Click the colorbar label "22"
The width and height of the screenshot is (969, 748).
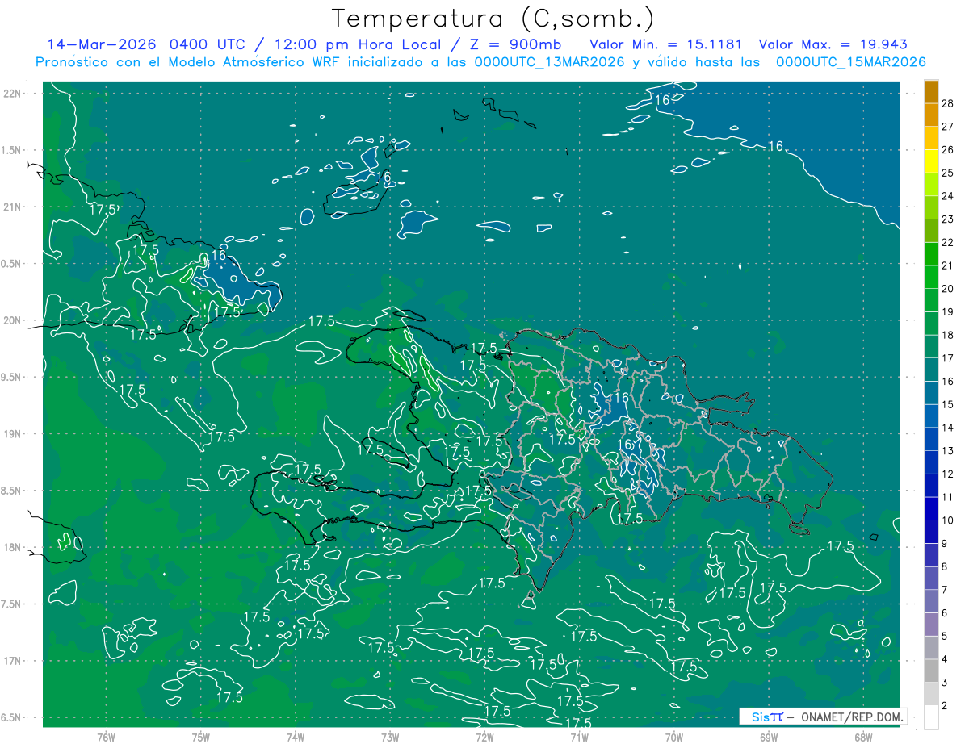[949, 242]
